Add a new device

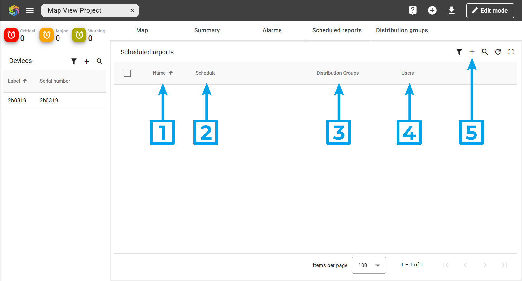[x=87, y=61]
